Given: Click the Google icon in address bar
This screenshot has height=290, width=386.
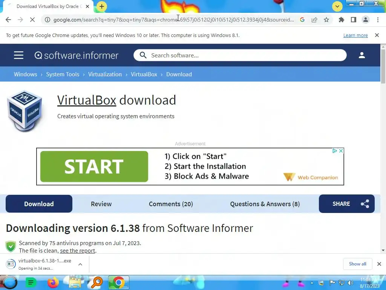Looking at the screenshot, I should [x=302, y=20].
